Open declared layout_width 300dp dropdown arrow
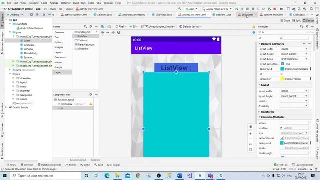Screen dimensions: 320x180 (306, 49)
